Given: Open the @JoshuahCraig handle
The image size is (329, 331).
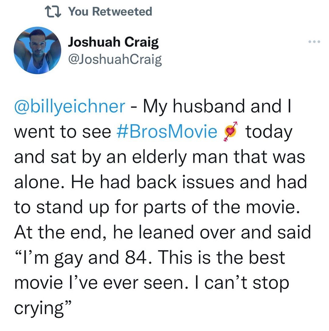Looking at the screenshot, I should pyautogui.click(x=115, y=60).
